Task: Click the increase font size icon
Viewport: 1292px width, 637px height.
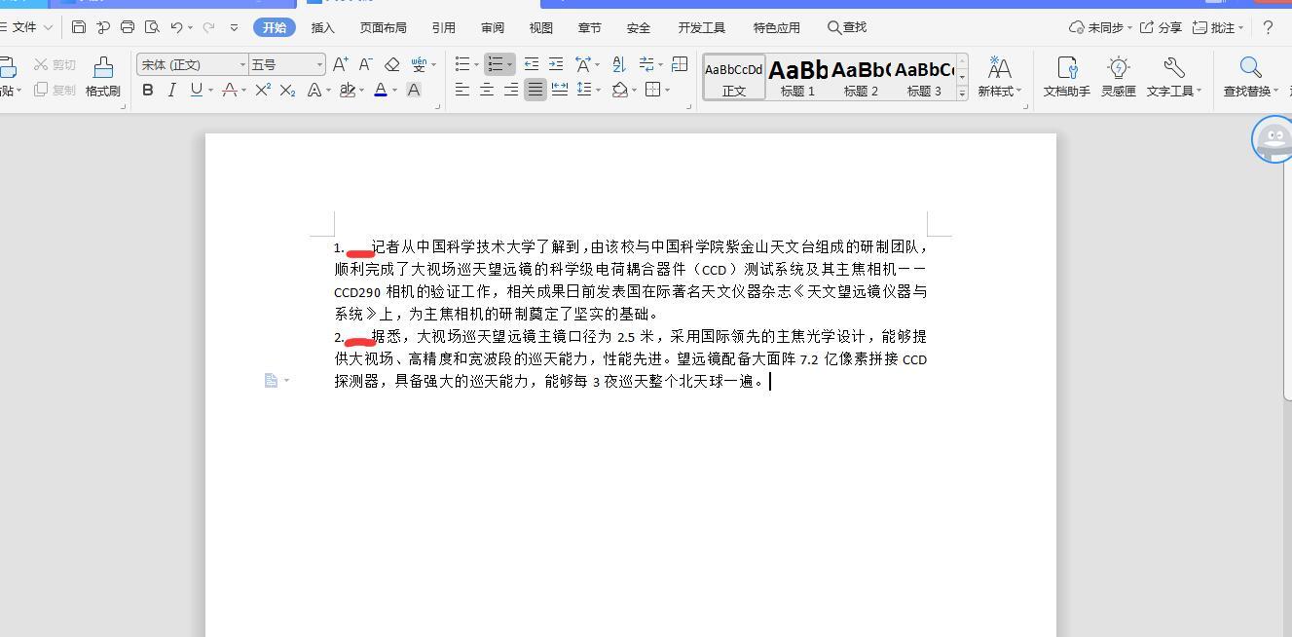Action: tap(340, 64)
